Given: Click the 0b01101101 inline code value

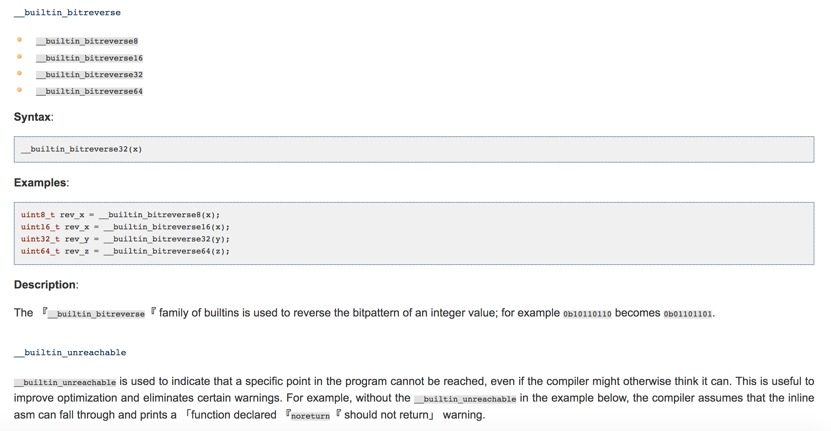Looking at the screenshot, I should [x=688, y=314].
